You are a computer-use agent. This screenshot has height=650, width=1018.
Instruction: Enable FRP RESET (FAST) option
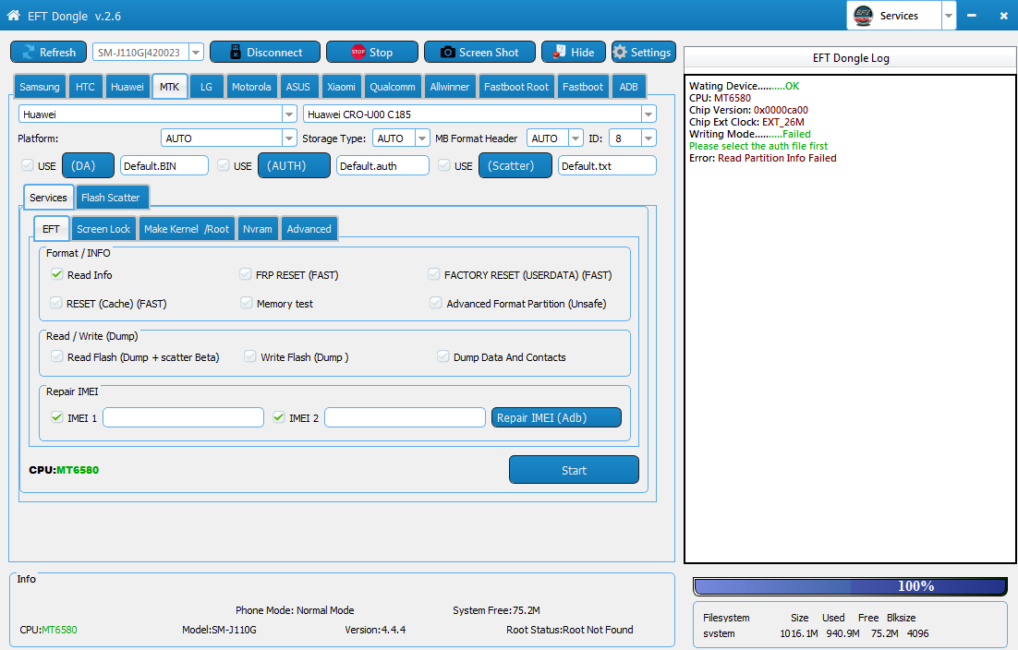pos(246,274)
